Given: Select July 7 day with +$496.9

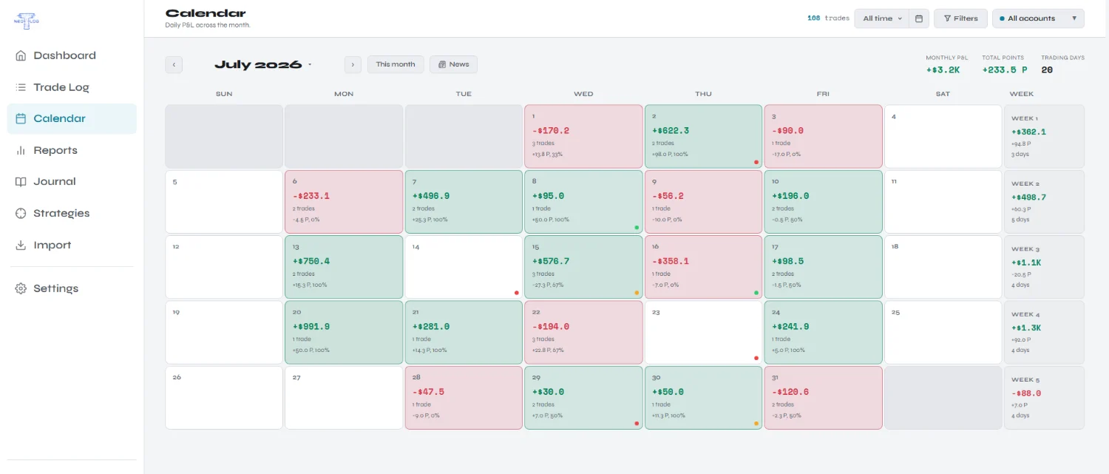Looking at the screenshot, I should point(464,202).
